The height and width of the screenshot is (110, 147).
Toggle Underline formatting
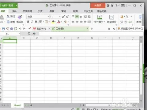point(36,22)
